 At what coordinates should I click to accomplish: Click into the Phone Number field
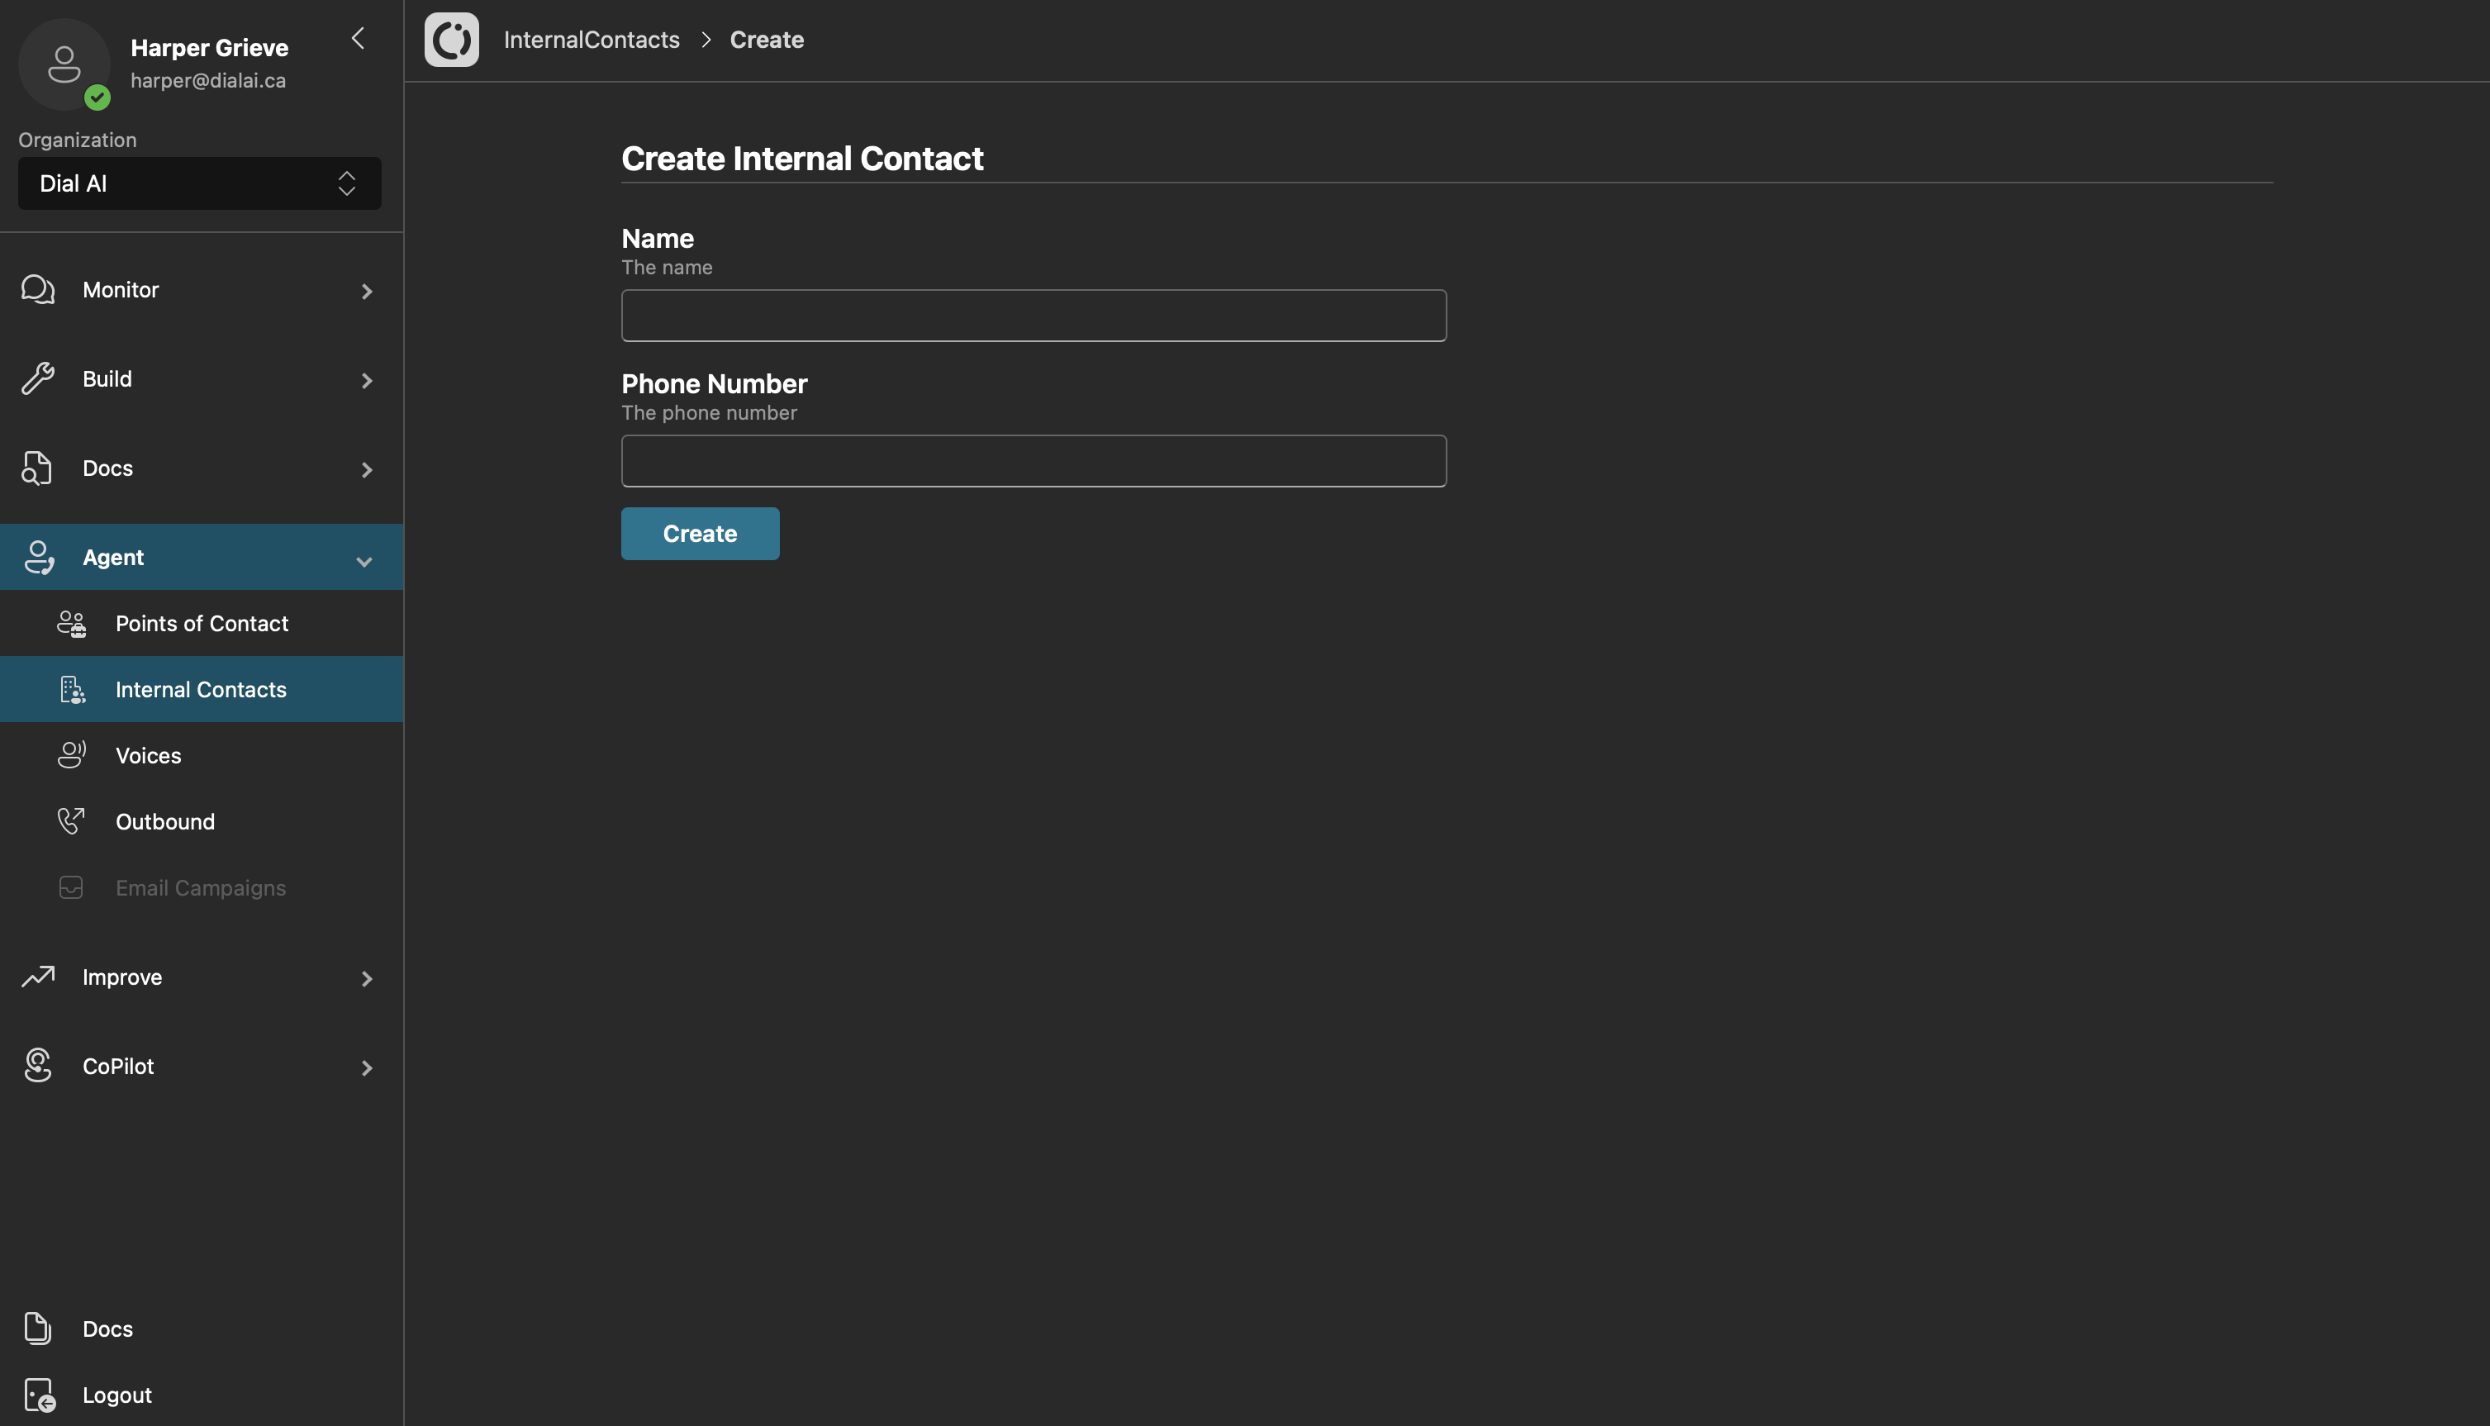coord(1033,461)
